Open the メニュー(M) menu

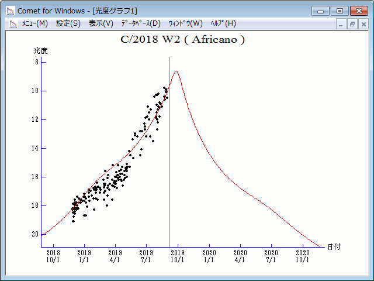pos(34,23)
